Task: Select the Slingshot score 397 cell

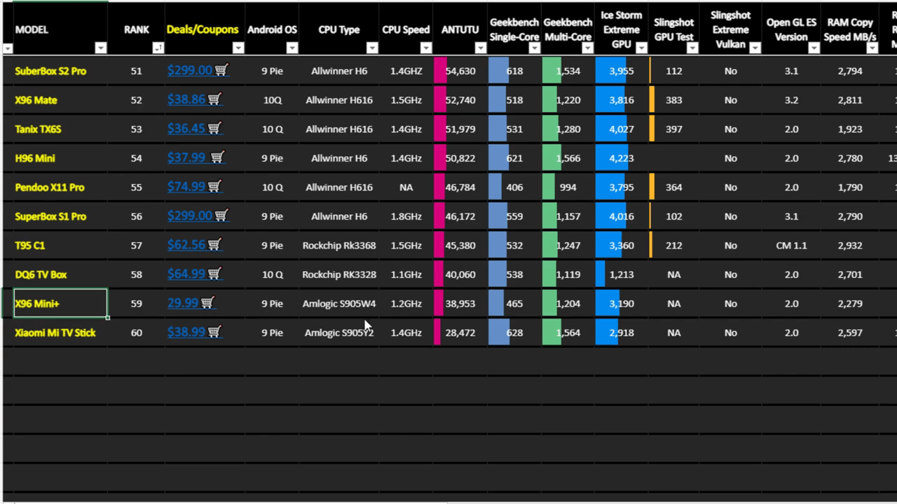Action: (673, 129)
